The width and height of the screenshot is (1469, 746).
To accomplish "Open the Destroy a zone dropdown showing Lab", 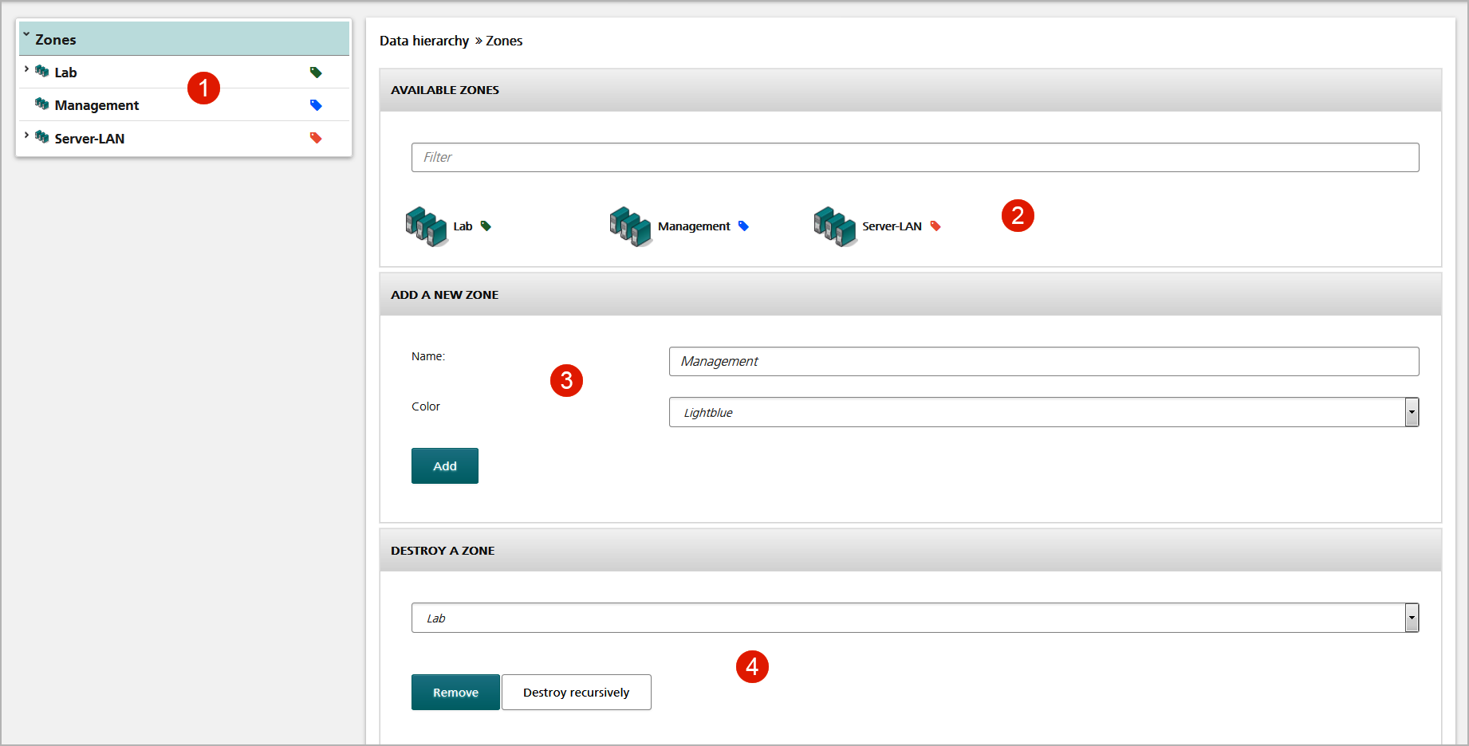I will coord(916,618).
